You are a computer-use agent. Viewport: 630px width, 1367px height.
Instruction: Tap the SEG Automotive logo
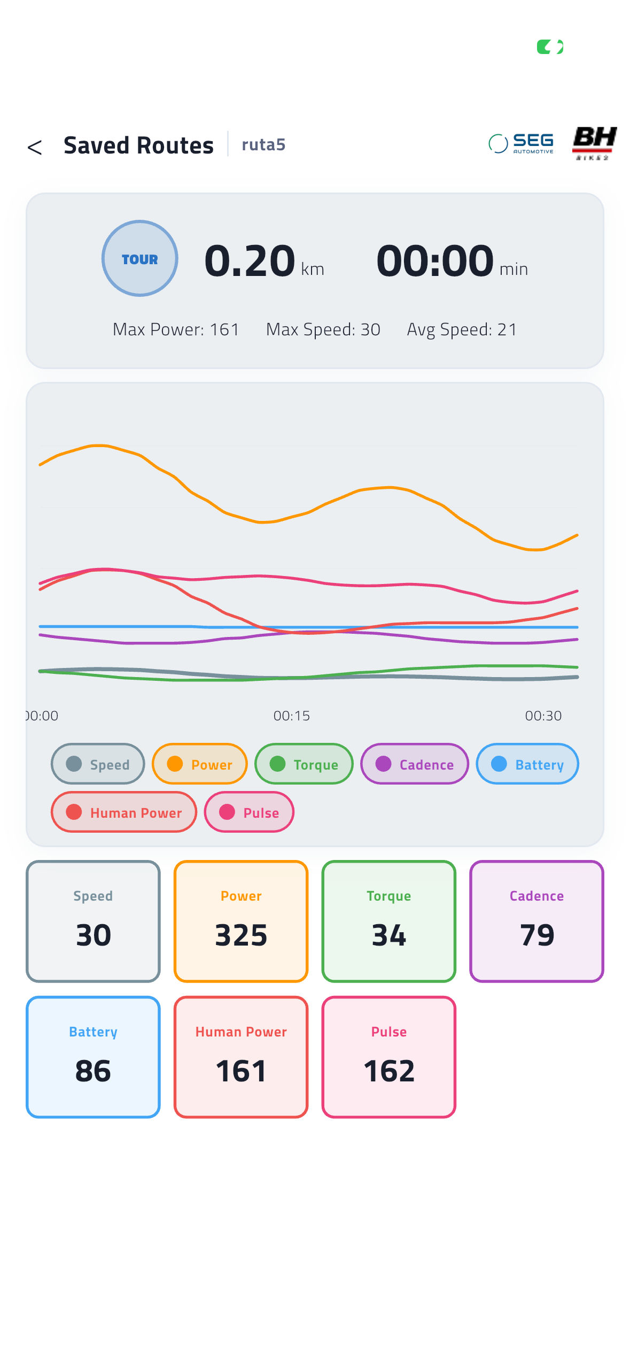tap(522, 143)
